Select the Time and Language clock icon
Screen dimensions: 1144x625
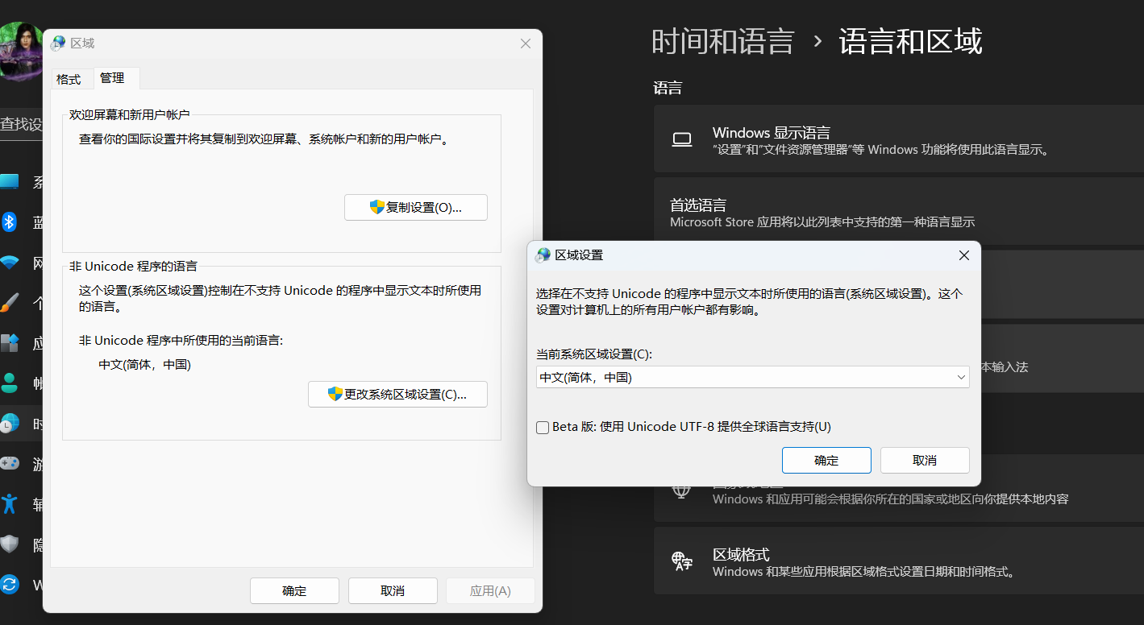[9, 424]
